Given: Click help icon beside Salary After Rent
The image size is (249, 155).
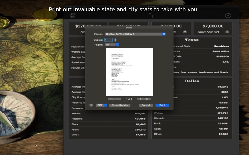Looking at the screenshot, I should [x=227, y=32].
